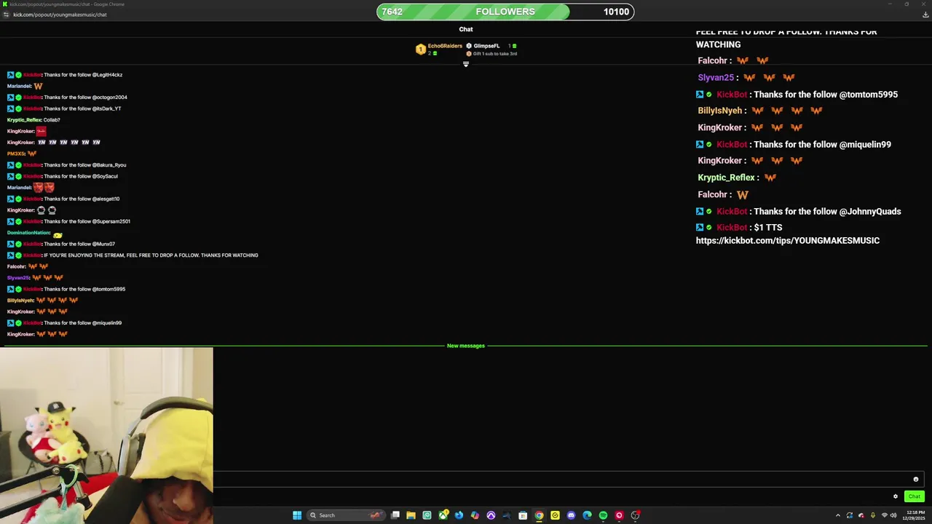Select the kick.com popout chat URL
The height and width of the screenshot is (524, 932).
tap(60, 15)
